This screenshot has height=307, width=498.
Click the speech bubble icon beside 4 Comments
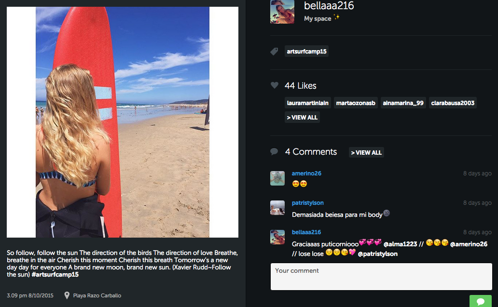(274, 152)
